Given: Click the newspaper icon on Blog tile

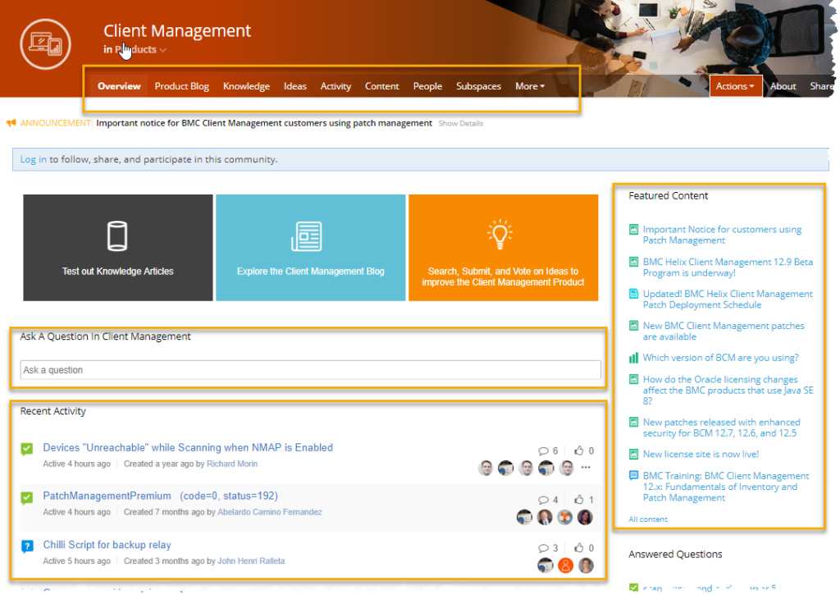Looking at the screenshot, I should pos(306,236).
